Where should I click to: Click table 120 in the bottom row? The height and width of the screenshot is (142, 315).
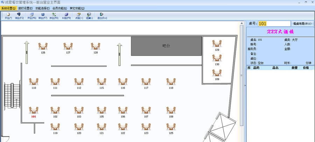[79, 127]
